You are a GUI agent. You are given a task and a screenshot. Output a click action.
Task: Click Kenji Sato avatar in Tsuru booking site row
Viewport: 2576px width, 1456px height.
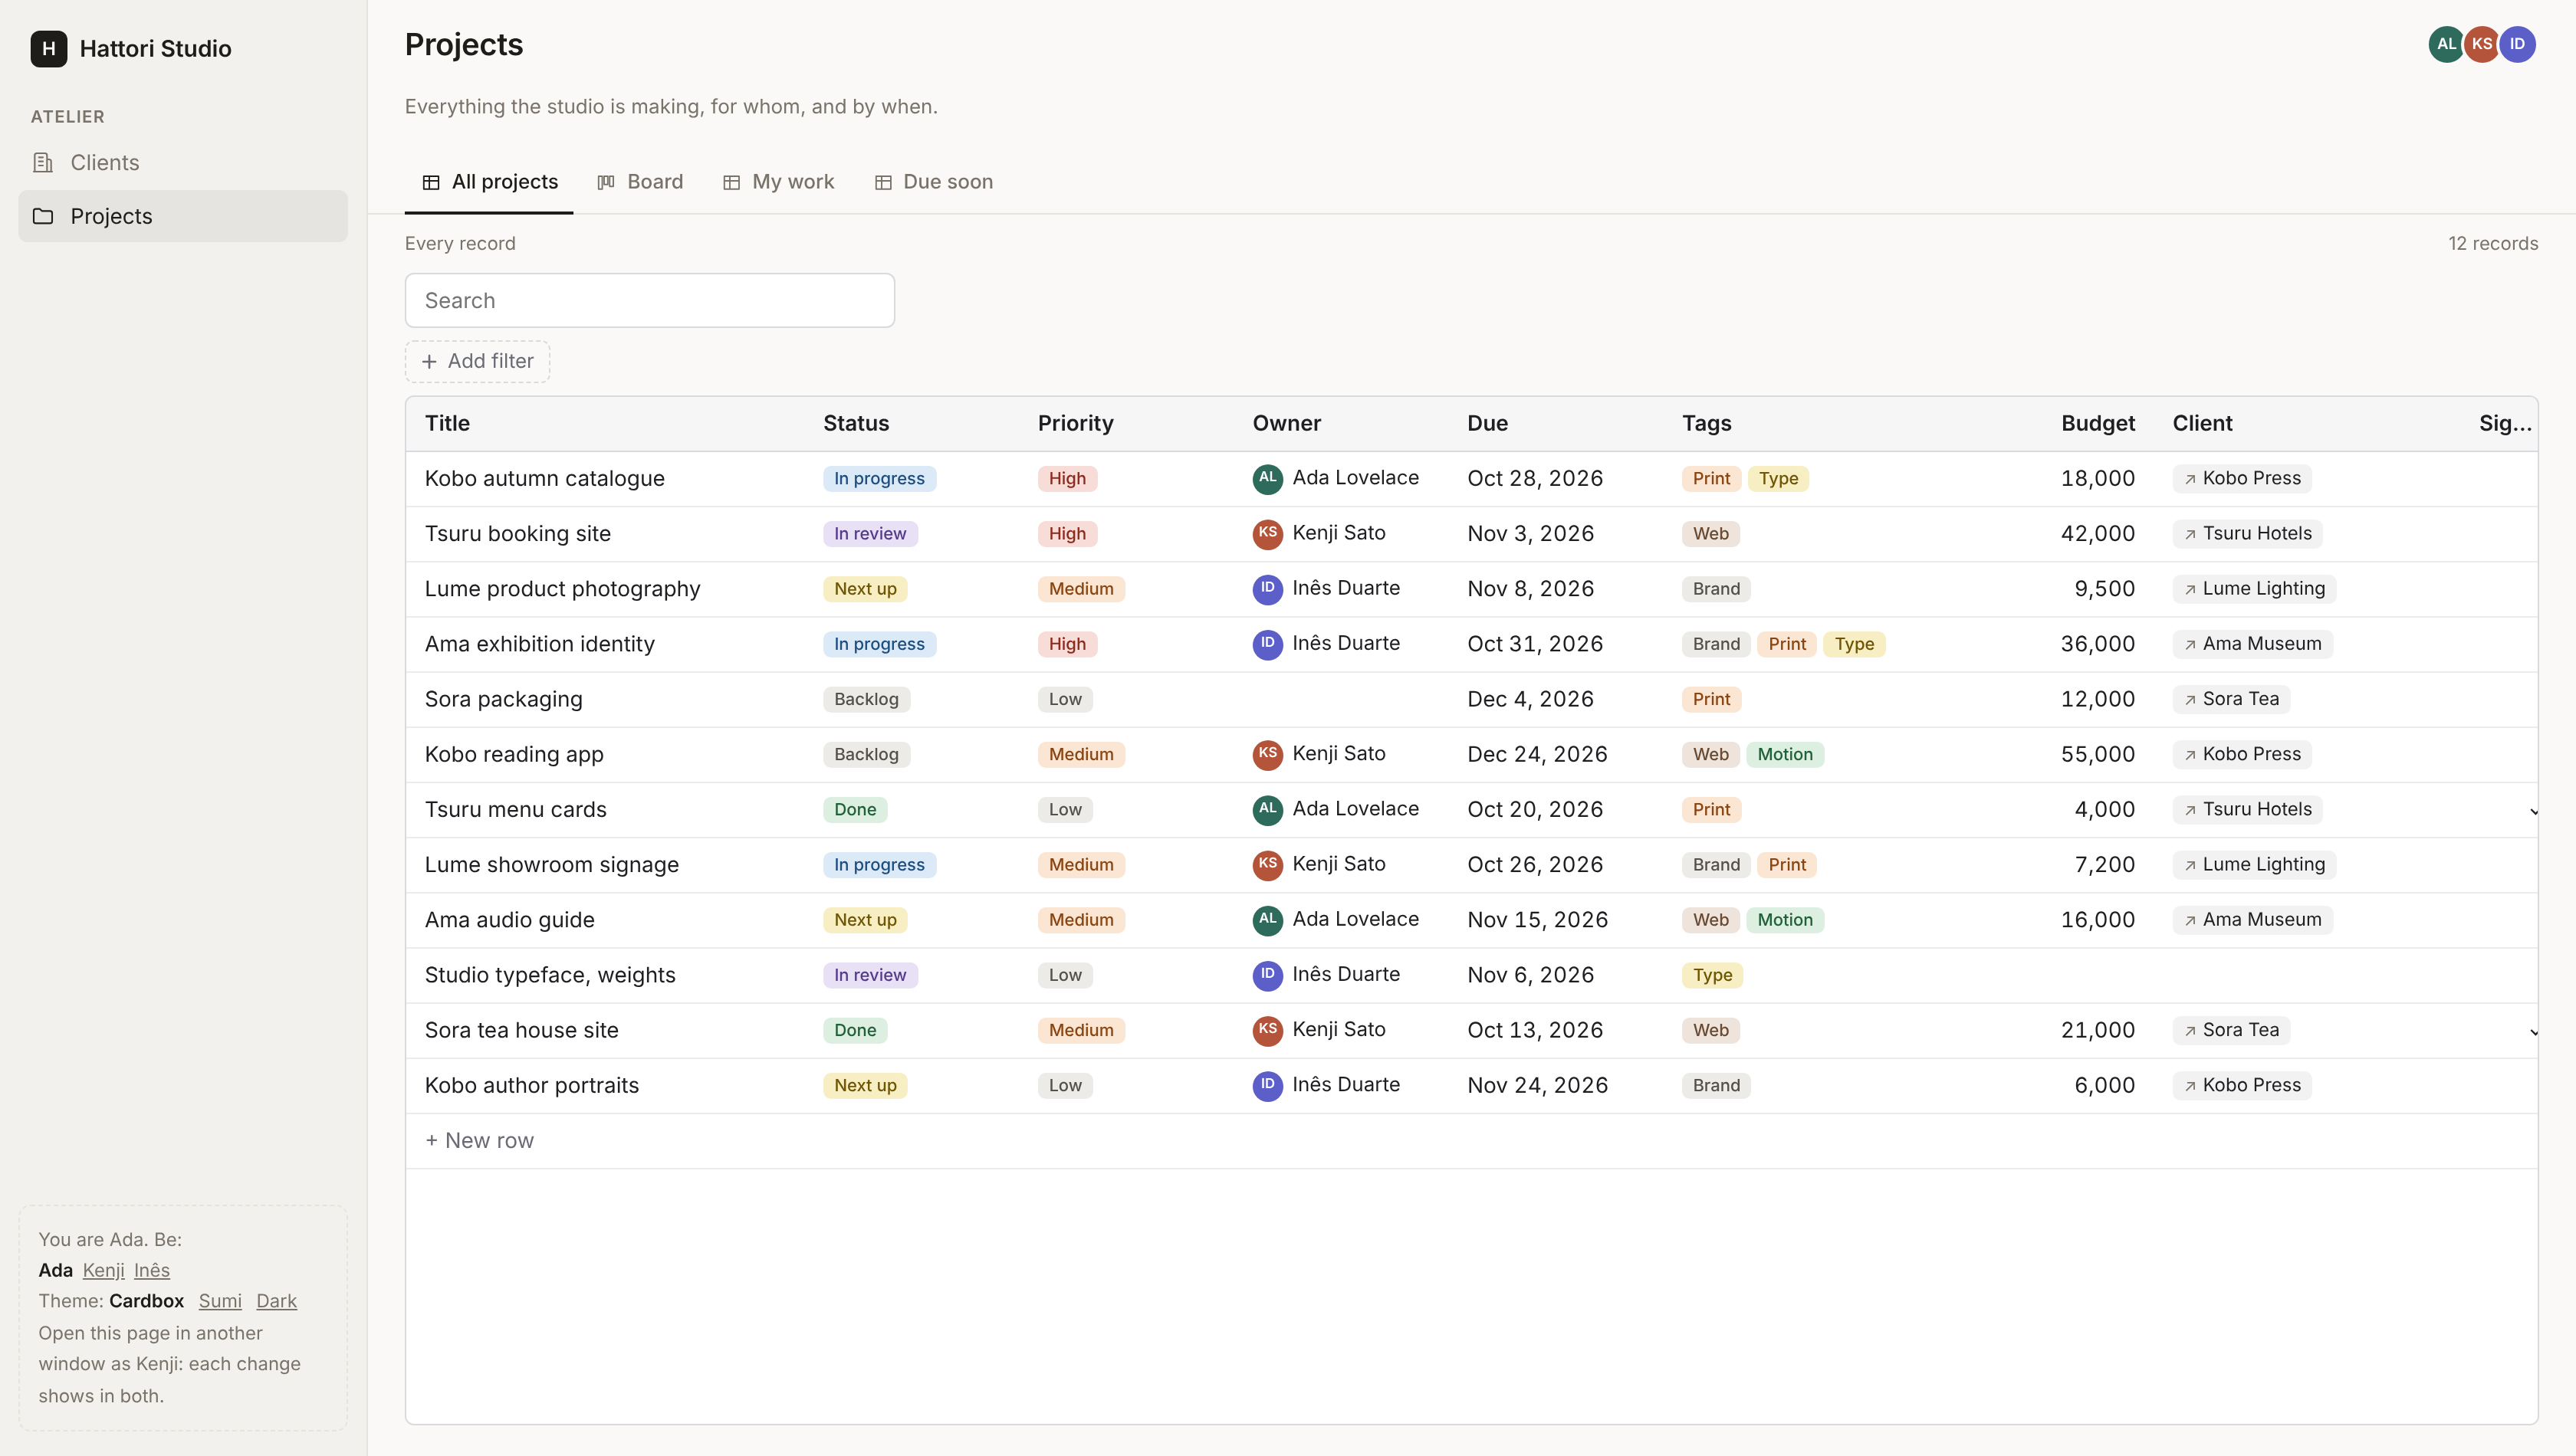[1267, 533]
